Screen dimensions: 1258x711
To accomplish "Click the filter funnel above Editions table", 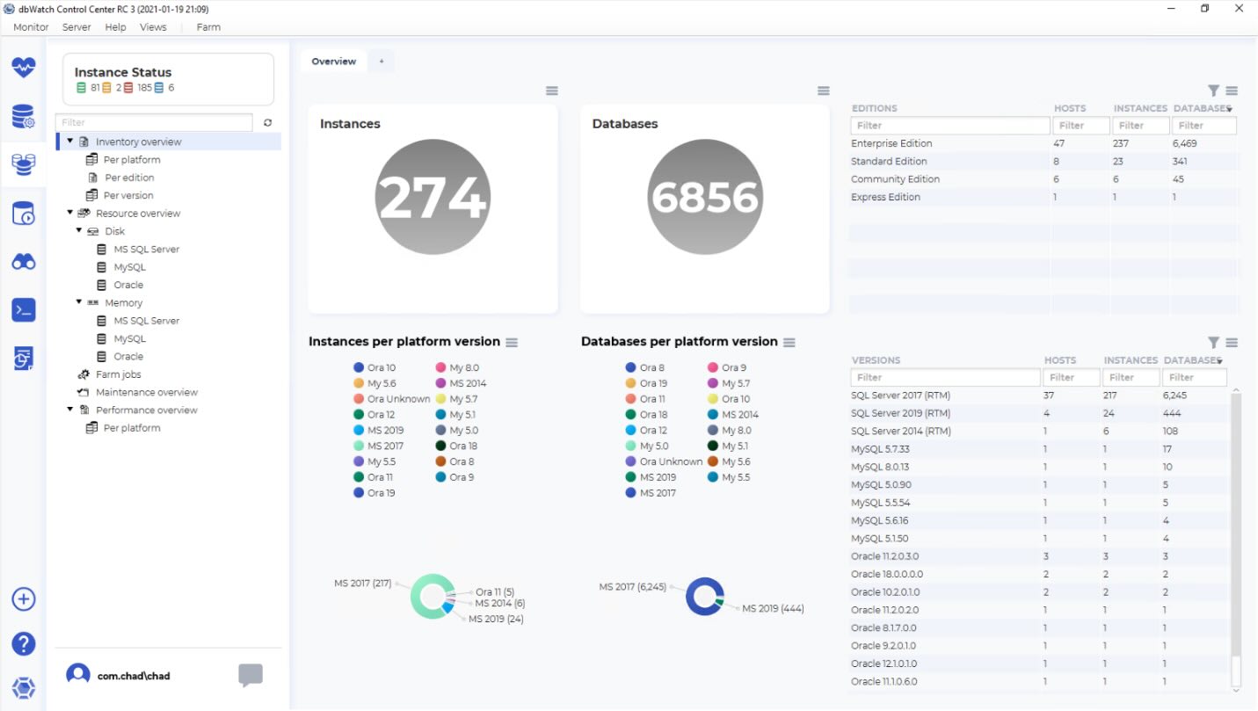I will tap(1214, 91).
